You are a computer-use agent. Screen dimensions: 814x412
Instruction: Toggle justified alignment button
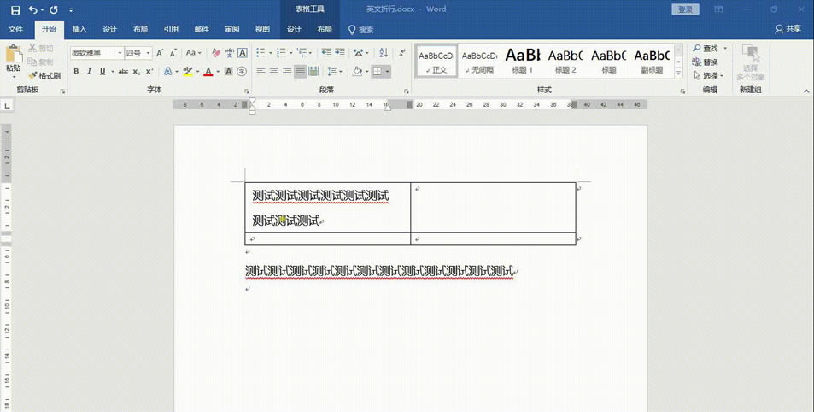(300, 71)
